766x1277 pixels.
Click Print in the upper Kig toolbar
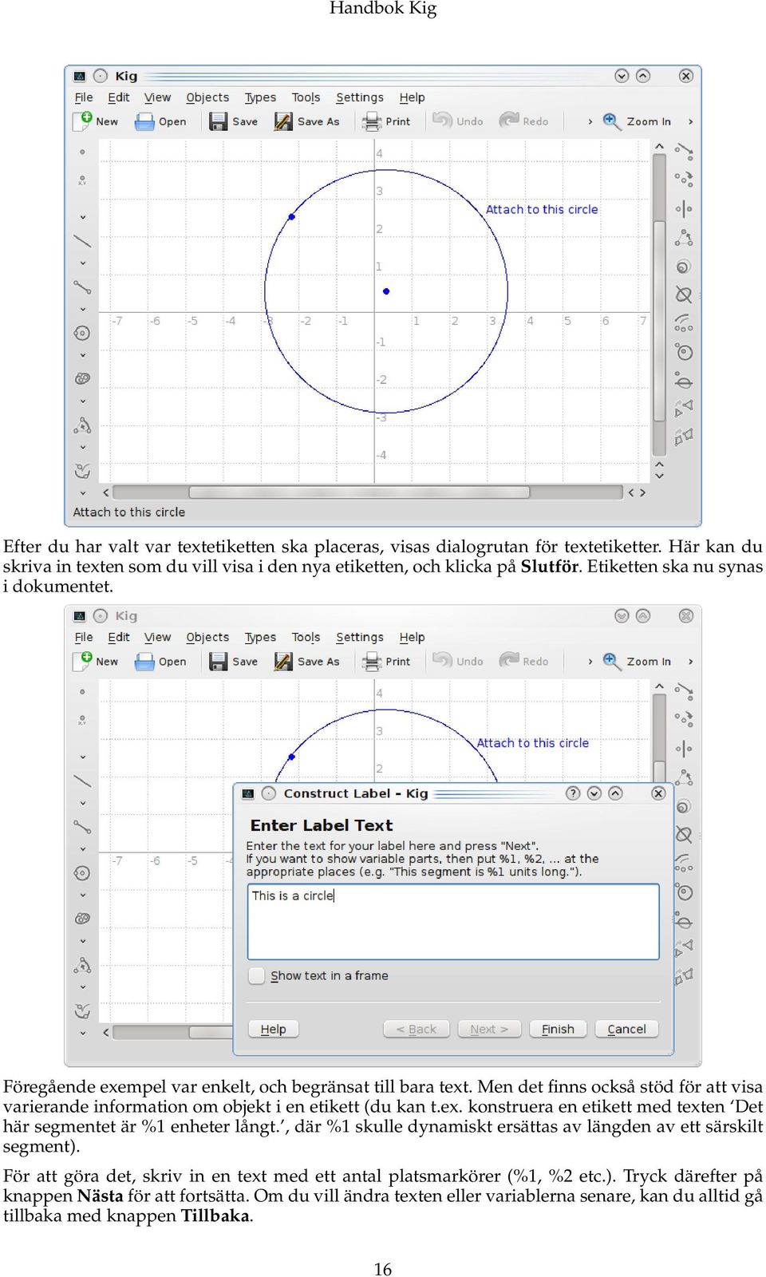pyautogui.click(x=386, y=121)
